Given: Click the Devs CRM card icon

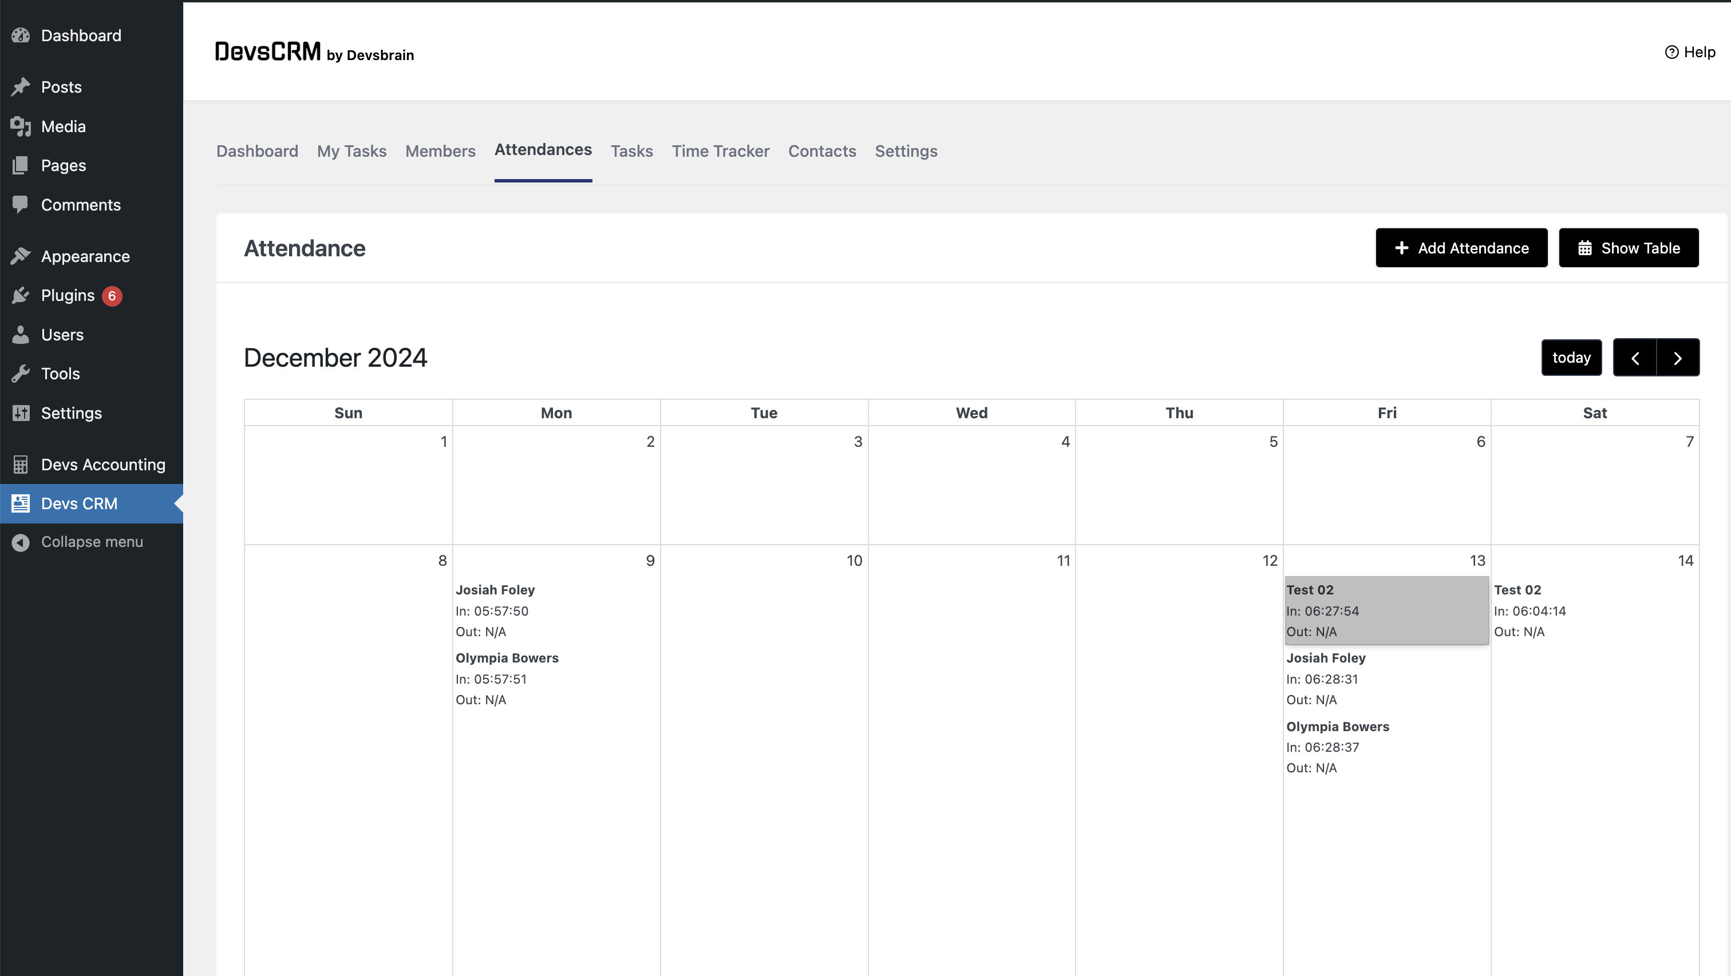Looking at the screenshot, I should 21,504.
